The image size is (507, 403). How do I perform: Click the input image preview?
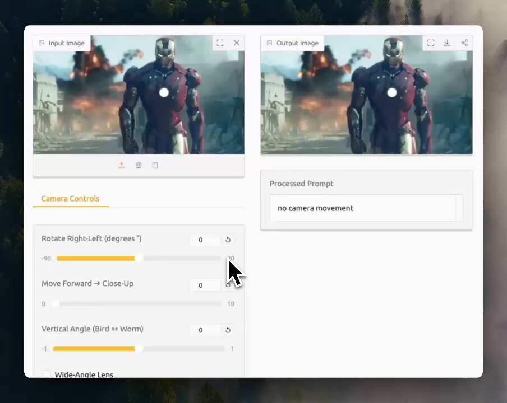tap(139, 95)
